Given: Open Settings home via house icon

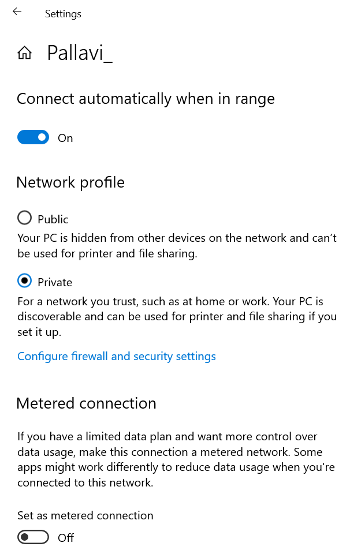Looking at the screenshot, I should [x=25, y=54].
